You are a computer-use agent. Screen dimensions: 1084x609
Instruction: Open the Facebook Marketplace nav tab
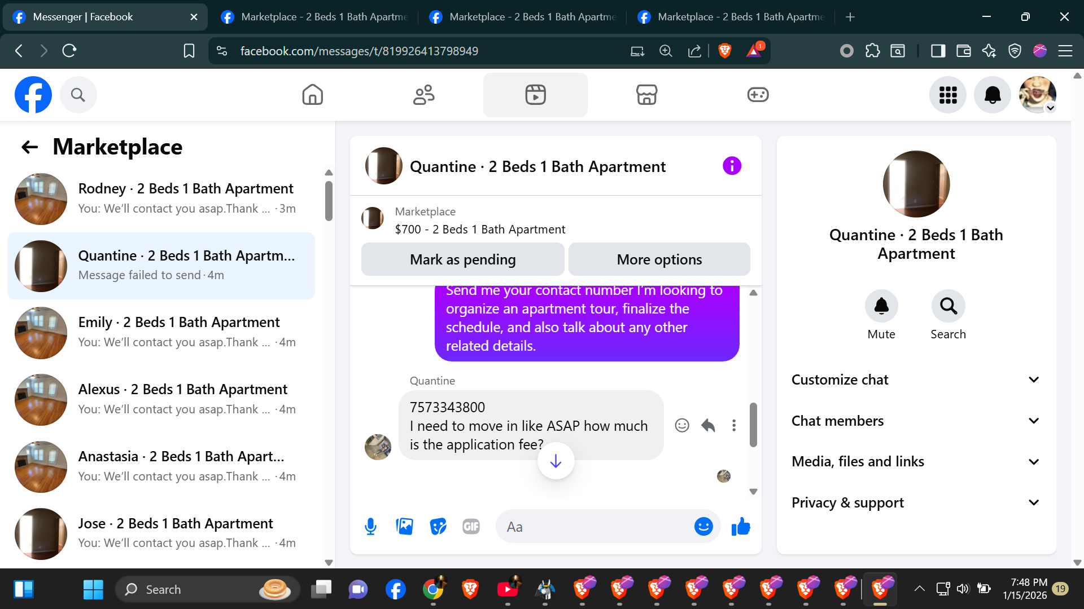point(646,95)
